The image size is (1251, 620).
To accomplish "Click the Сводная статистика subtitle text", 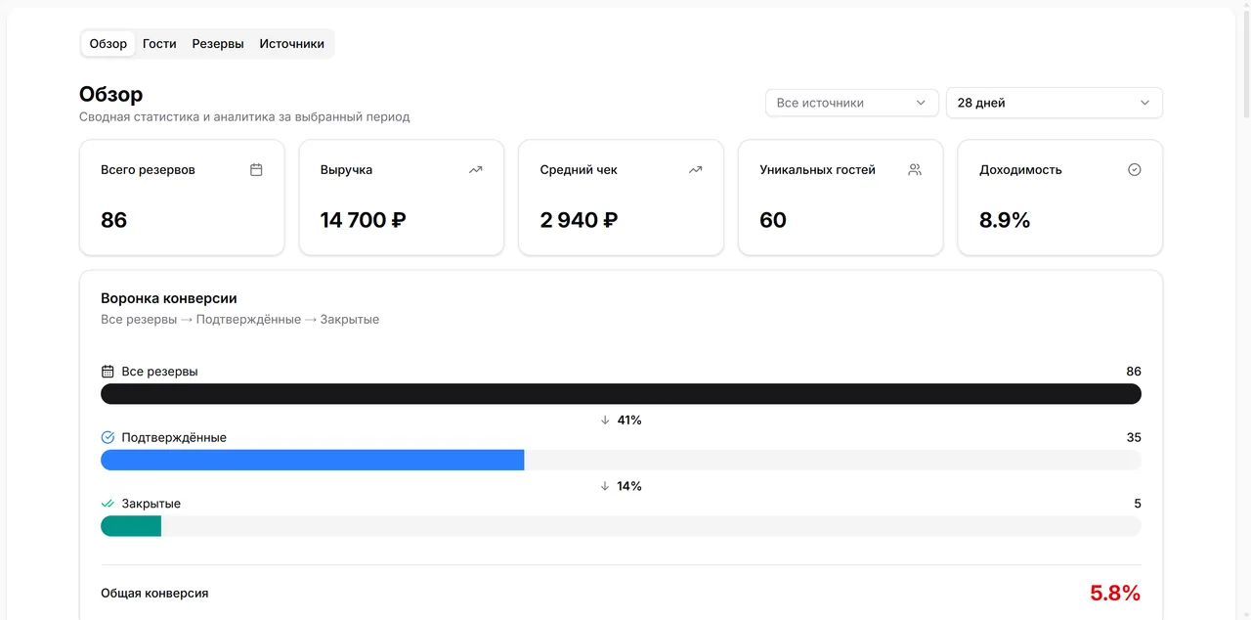I will coord(244,116).
